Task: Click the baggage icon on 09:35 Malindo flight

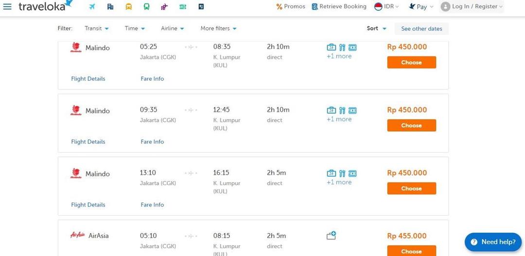Action: (x=331, y=110)
